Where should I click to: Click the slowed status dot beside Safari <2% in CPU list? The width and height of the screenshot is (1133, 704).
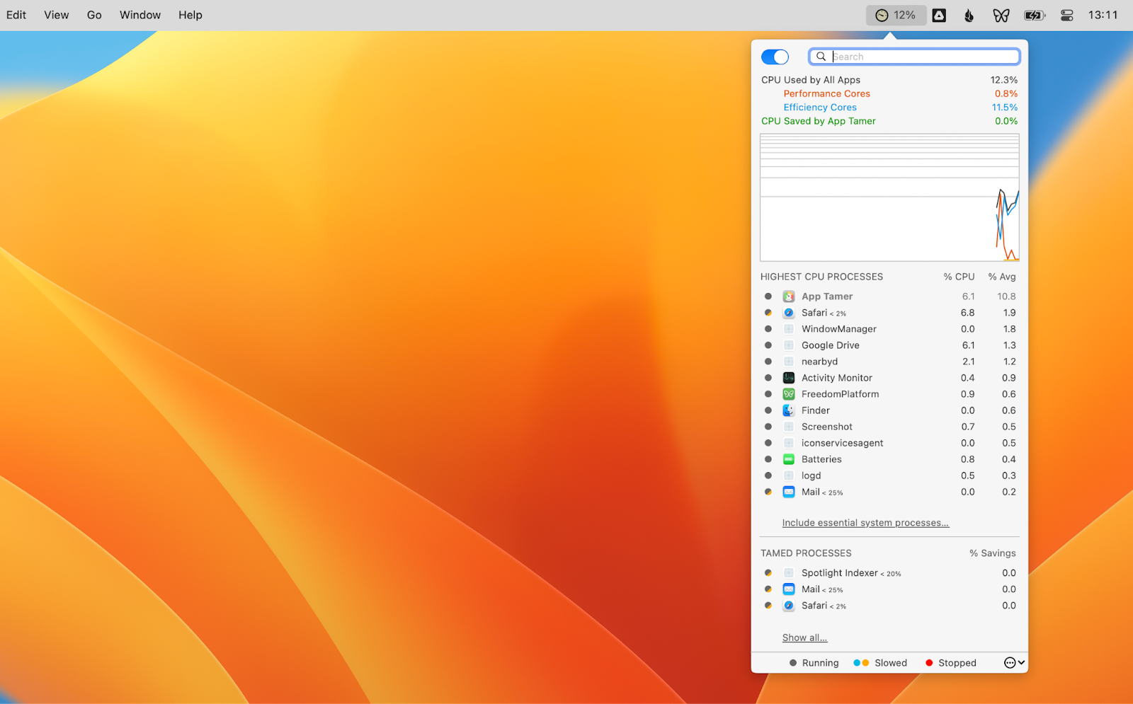click(x=768, y=313)
